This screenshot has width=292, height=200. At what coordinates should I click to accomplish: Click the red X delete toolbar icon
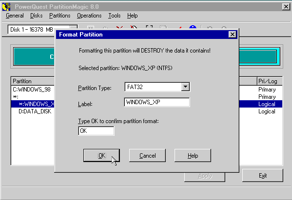(119, 28)
